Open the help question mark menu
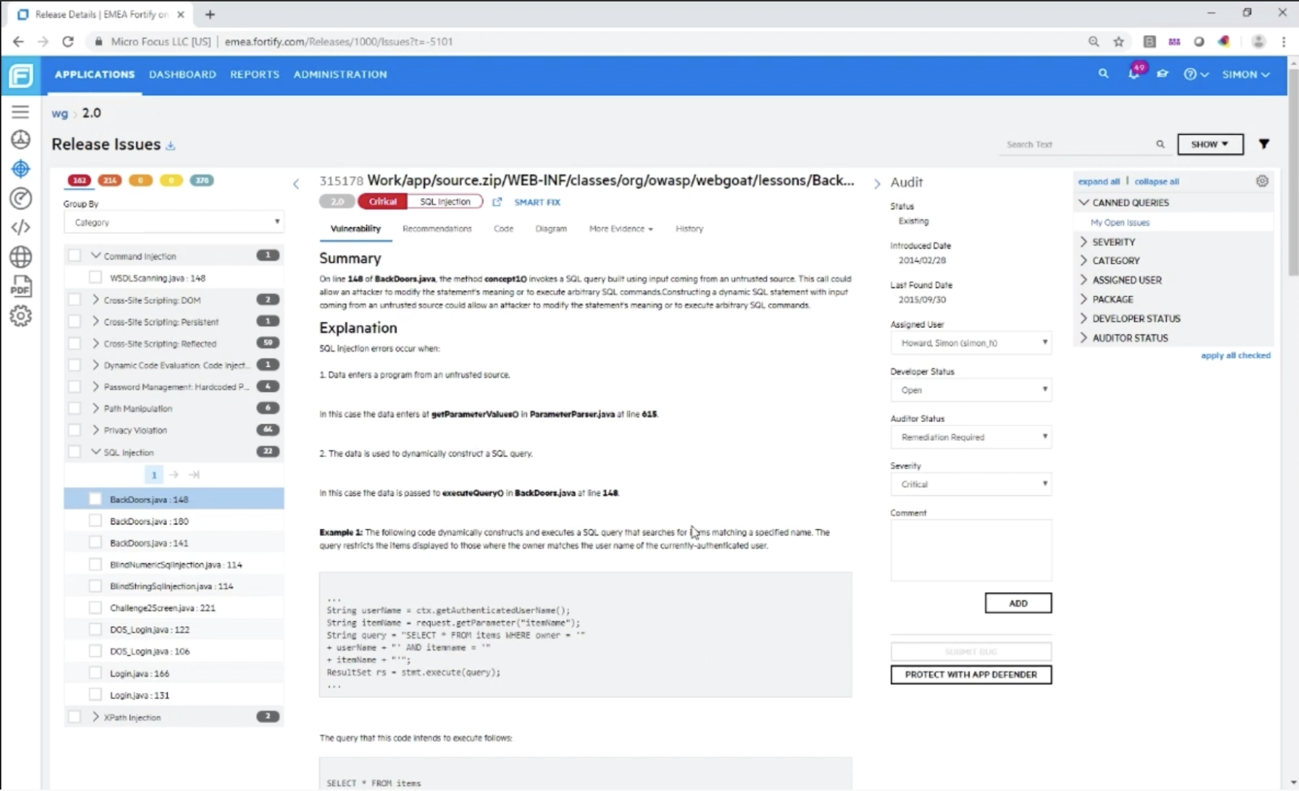 (1195, 74)
